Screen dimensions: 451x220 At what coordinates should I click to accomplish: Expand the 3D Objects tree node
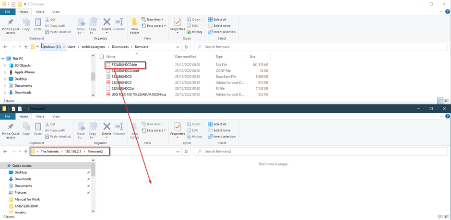pos(5,65)
